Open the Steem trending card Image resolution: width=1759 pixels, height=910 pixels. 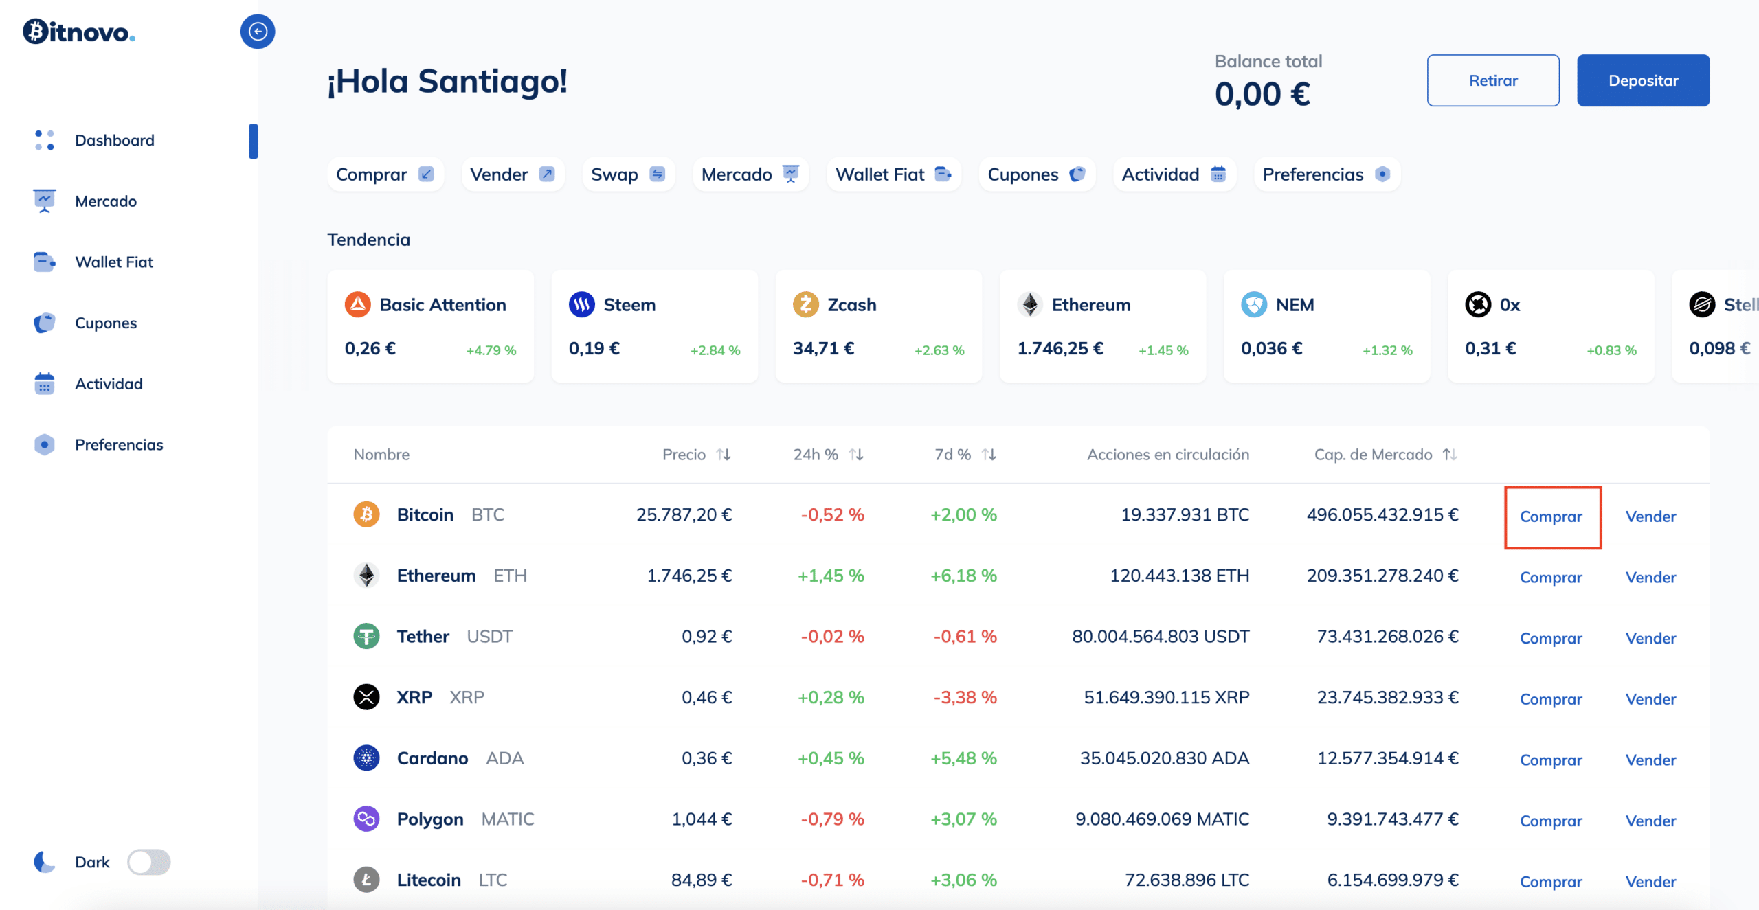point(654,326)
